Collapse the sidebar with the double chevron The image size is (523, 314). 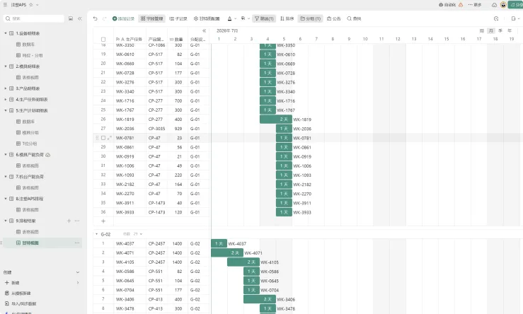click(80, 18)
